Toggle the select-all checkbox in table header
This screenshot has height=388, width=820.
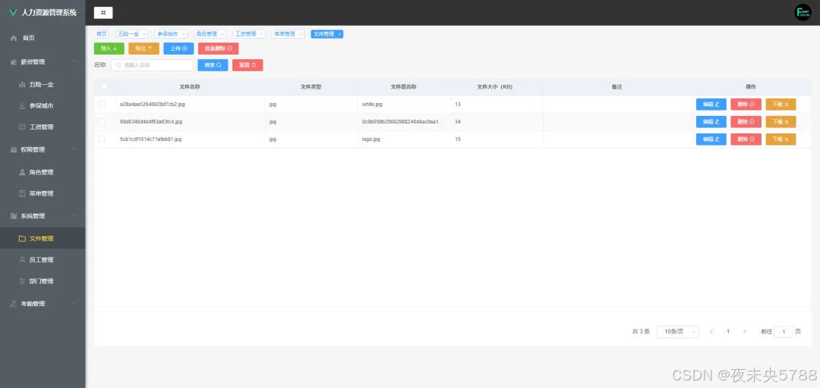105,86
